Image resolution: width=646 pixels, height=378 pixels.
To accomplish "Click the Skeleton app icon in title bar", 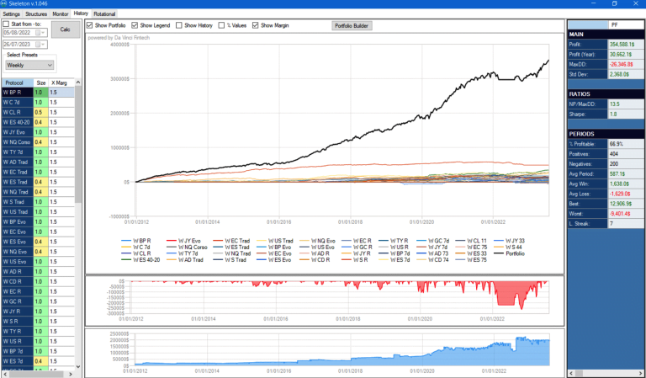I will (x=6, y=4).
